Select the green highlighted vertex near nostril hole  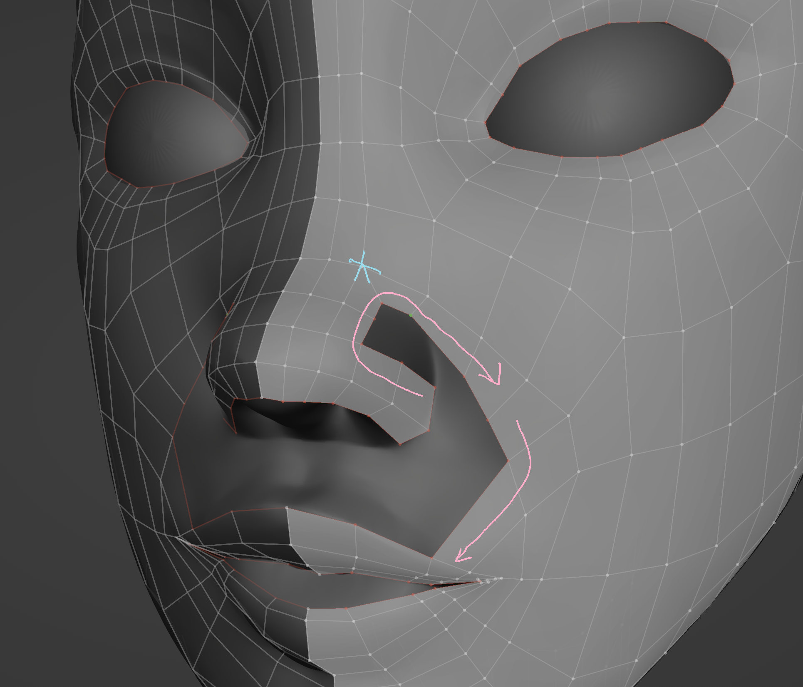coord(411,315)
